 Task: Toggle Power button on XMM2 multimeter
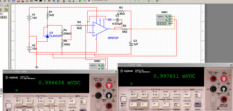point(9,105)
